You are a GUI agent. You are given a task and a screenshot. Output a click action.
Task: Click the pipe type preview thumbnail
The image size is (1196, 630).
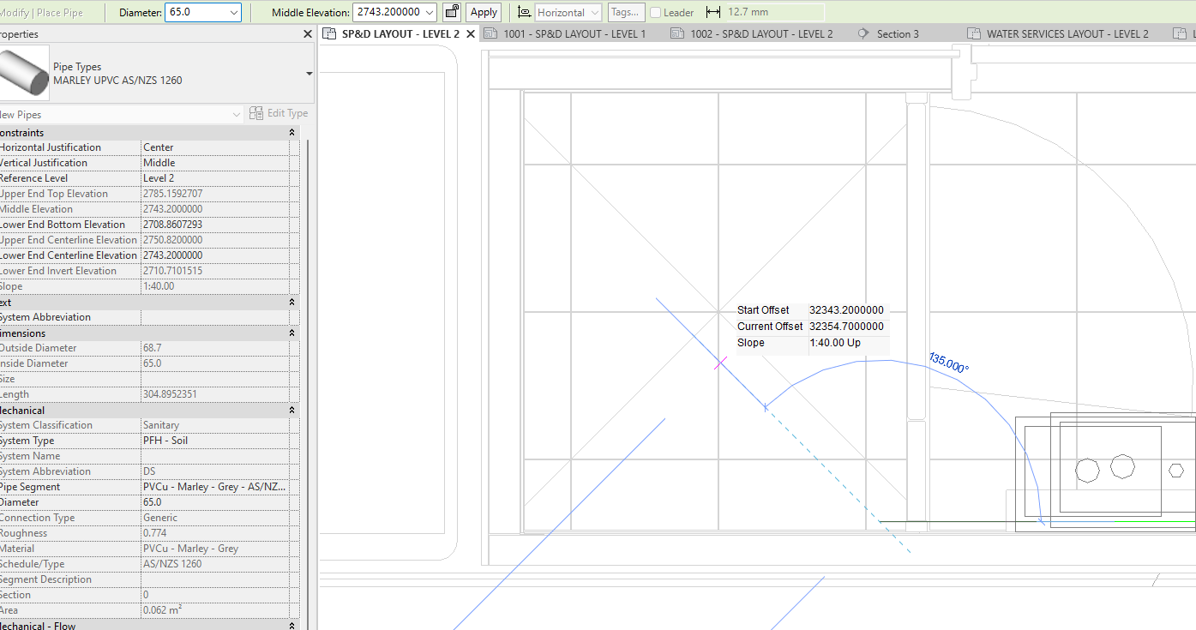[24, 73]
